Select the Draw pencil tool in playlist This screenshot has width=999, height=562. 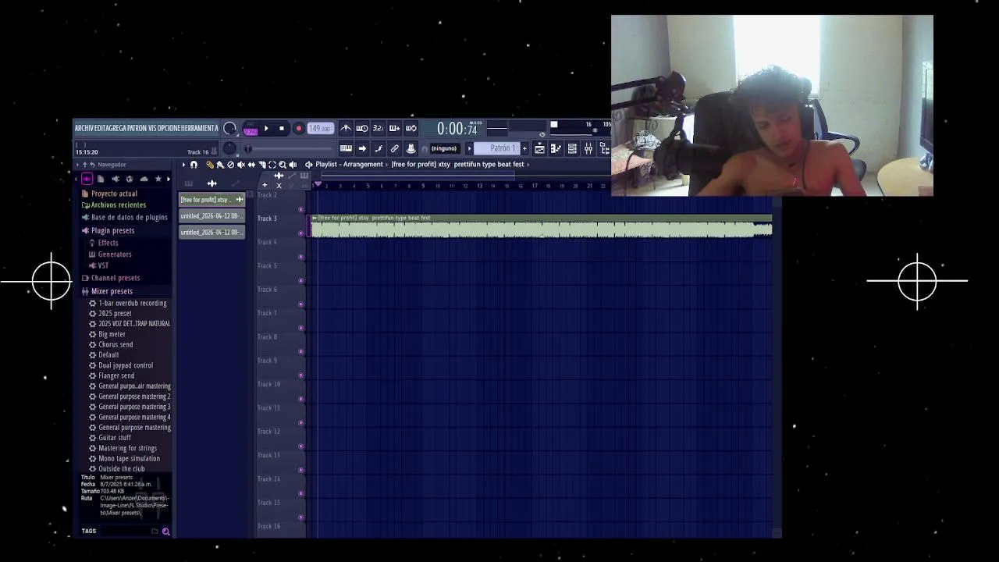pos(210,165)
